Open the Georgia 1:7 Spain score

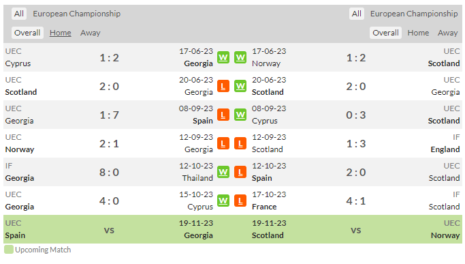109,115
